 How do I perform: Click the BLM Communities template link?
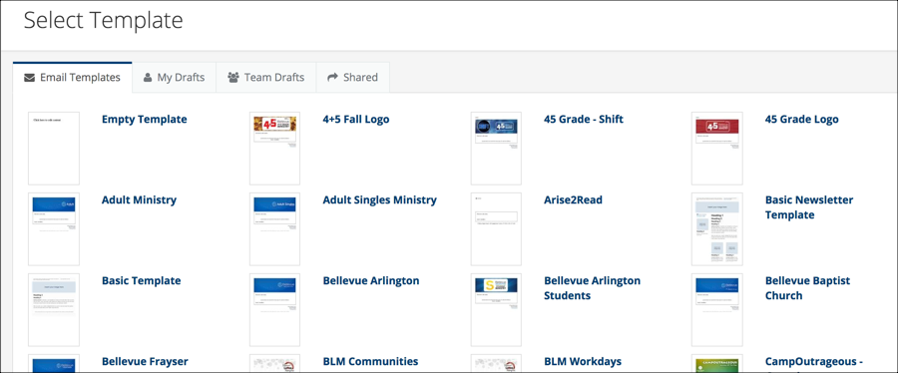370,362
